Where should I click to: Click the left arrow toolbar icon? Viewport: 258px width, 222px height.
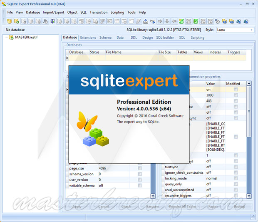pos(174,21)
